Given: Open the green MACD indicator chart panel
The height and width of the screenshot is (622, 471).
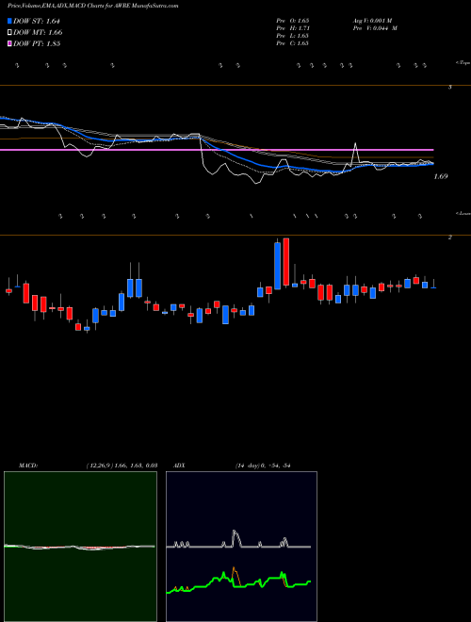Looking at the screenshot, I should [80, 547].
